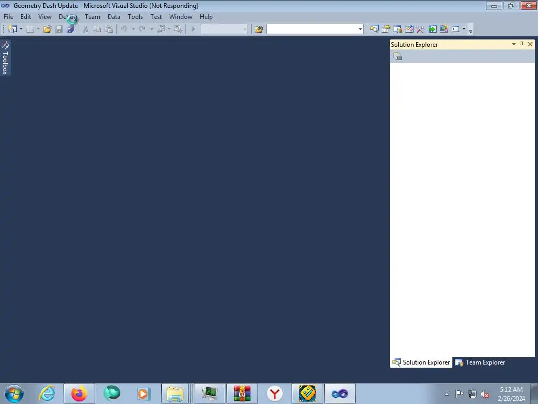Click the Solution Explorer panel's toolbar icon
Viewport: 538px width, 404px height.
click(x=398, y=56)
